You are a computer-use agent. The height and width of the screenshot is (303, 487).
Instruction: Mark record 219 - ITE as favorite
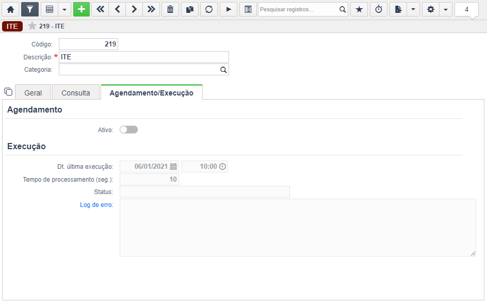33,26
